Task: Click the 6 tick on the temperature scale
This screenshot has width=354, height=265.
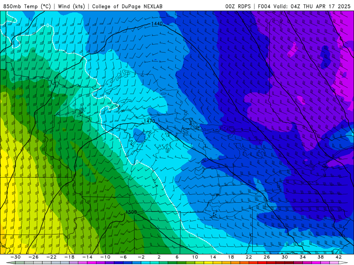Action: 177,257
